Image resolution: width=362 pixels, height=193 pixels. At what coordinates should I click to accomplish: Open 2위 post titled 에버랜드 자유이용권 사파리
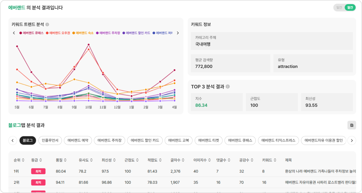click(321, 183)
